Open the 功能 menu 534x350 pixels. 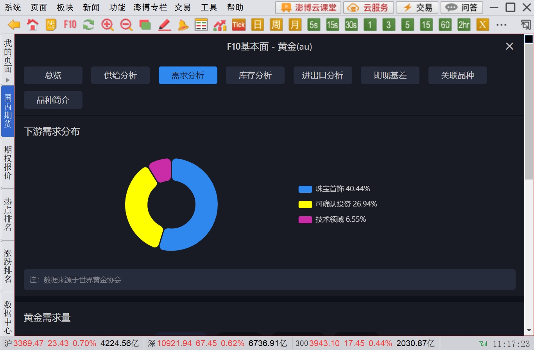pos(117,7)
